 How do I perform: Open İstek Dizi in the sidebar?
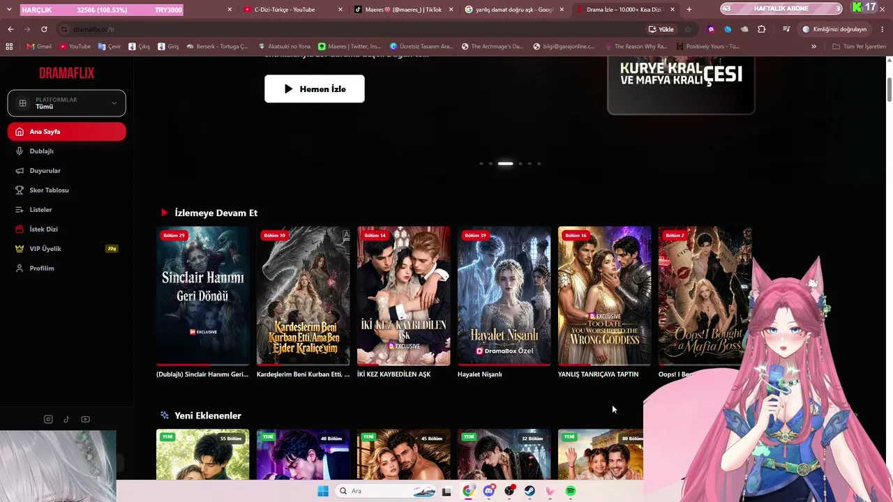(67, 229)
